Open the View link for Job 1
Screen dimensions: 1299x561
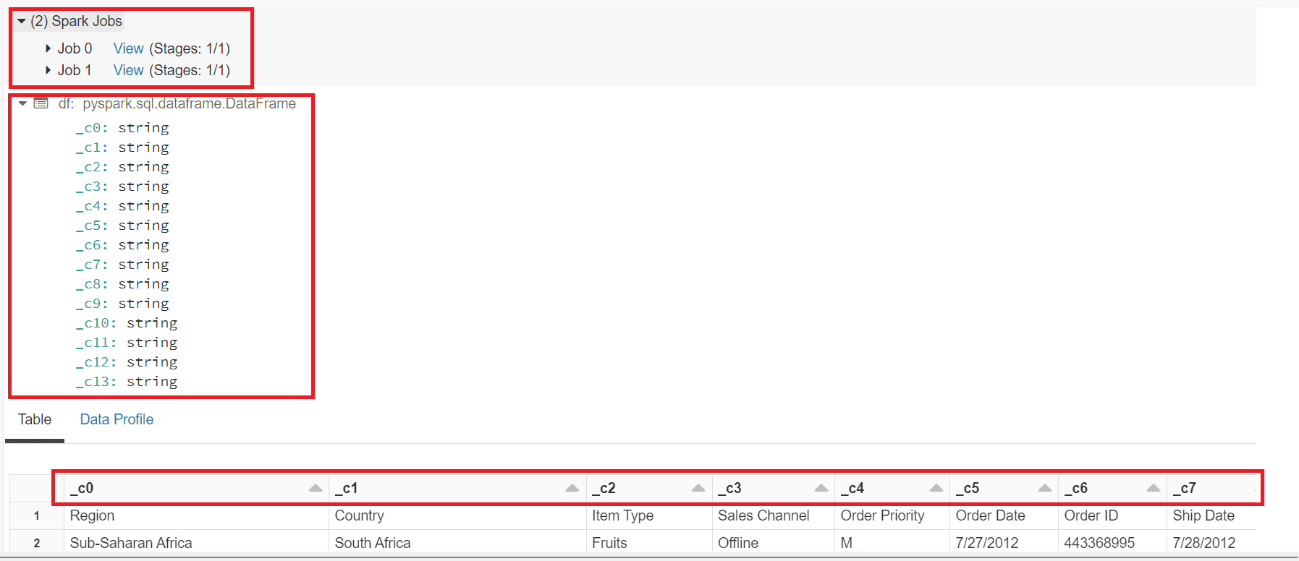pos(128,70)
